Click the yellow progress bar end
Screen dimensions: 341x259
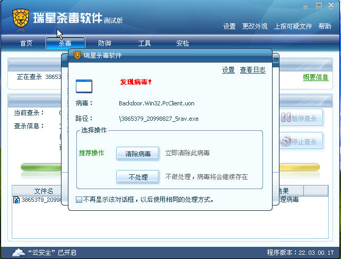tap(300, 167)
